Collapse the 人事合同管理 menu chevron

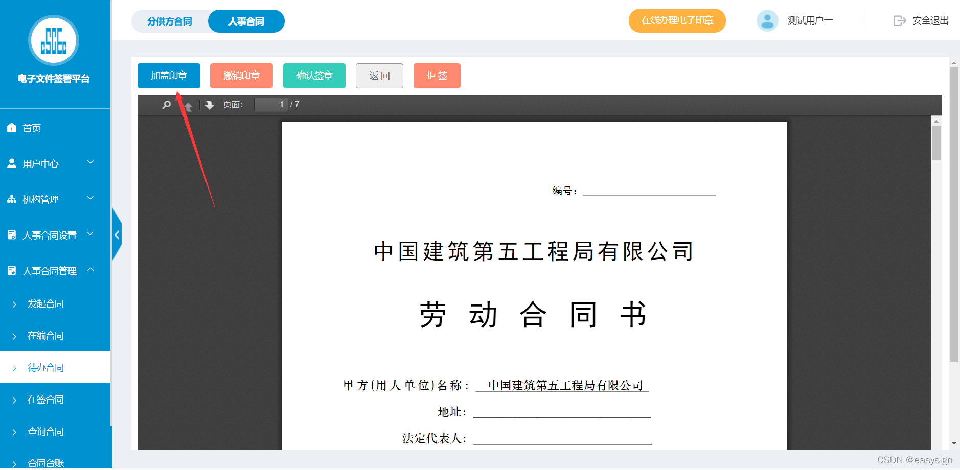(x=90, y=269)
